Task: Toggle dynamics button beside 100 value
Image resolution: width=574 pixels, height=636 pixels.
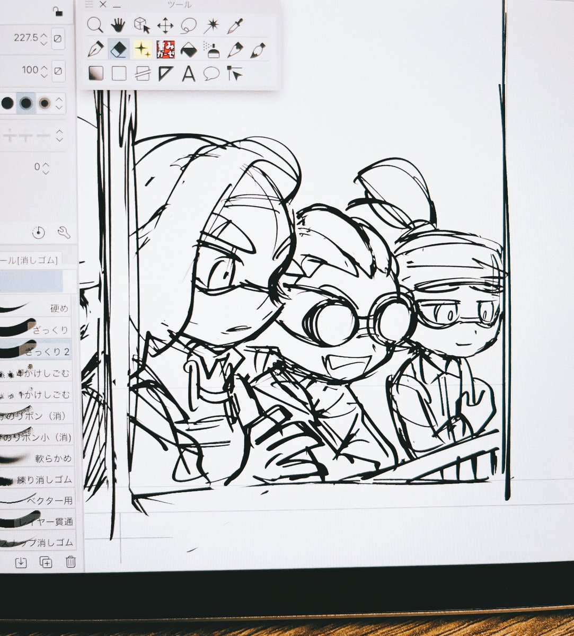Action: click(58, 70)
